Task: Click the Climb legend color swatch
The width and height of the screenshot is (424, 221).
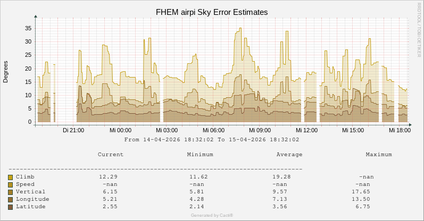Action: (10, 177)
